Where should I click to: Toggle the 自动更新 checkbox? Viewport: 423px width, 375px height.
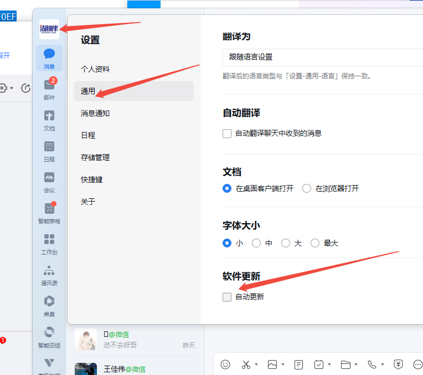pos(227,297)
